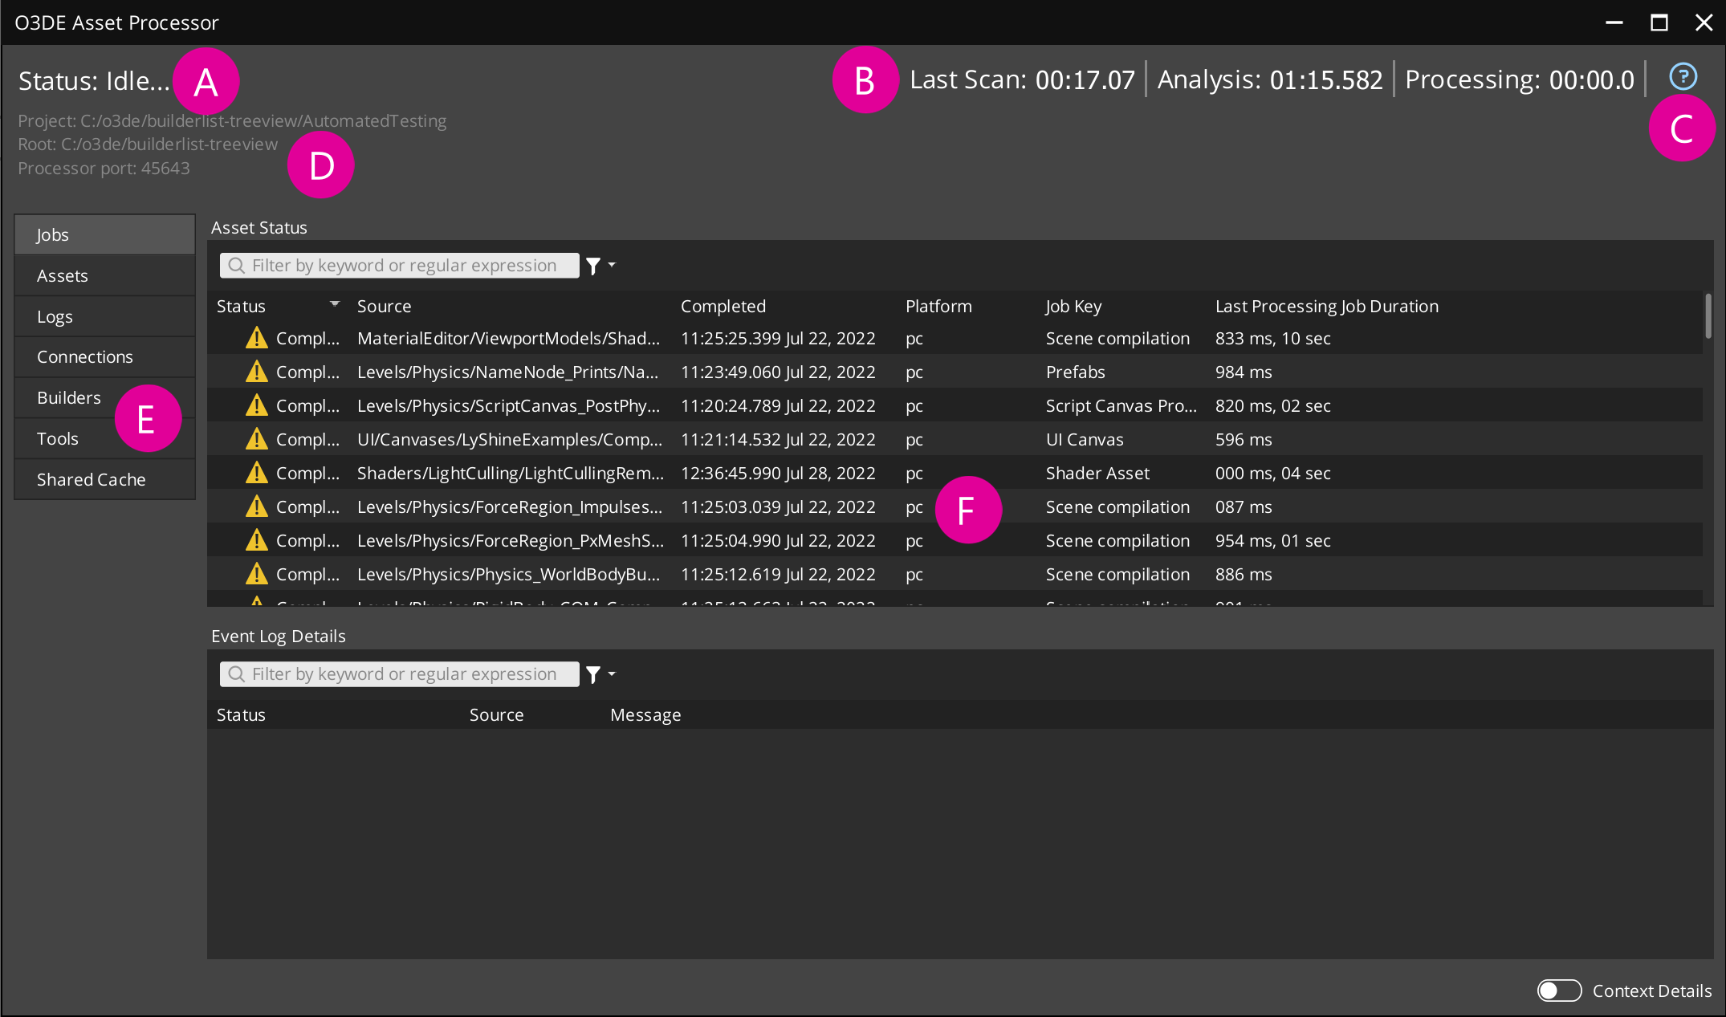Screen dimensions: 1726x1017
Task: Sort by Job Key column header
Action: click(x=1073, y=306)
